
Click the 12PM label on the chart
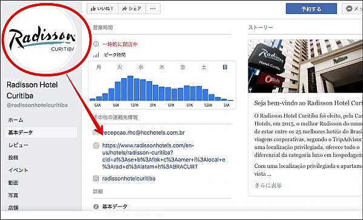tap(135, 105)
